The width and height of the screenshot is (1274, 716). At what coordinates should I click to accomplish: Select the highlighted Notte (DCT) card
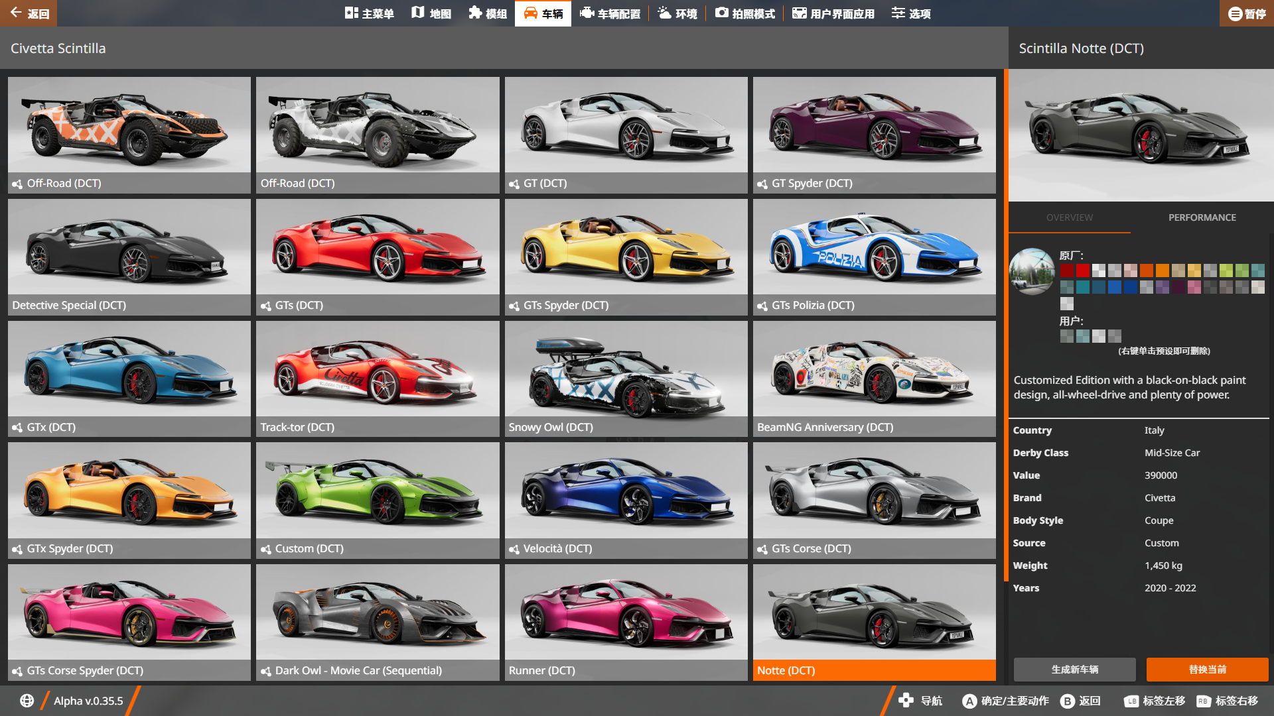875,623
